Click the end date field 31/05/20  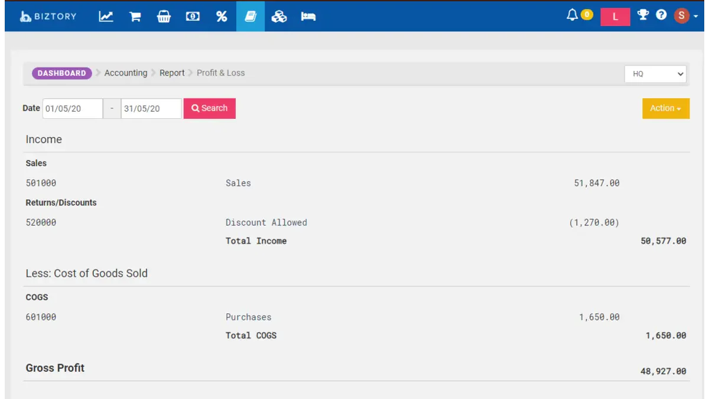pos(151,109)
